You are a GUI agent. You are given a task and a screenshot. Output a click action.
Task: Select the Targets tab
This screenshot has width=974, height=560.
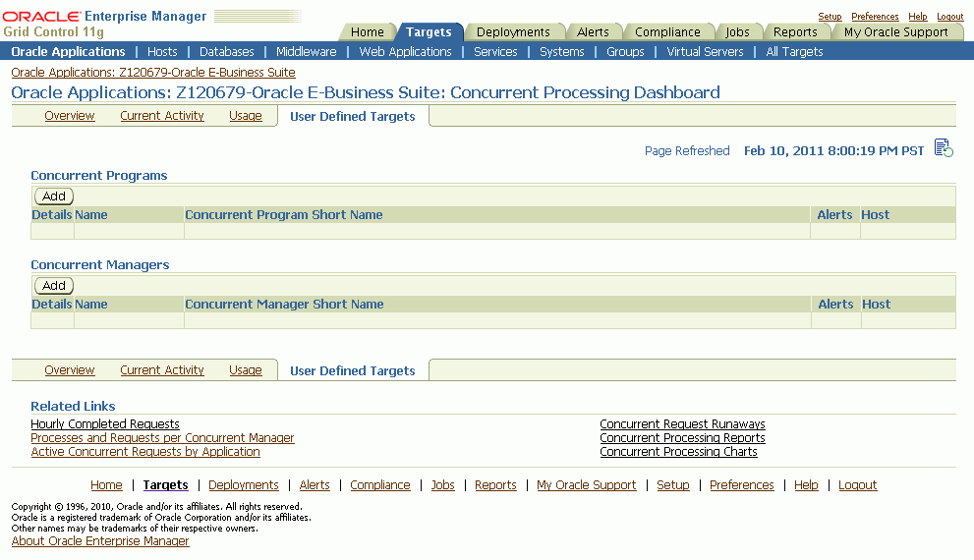[429, 31]
